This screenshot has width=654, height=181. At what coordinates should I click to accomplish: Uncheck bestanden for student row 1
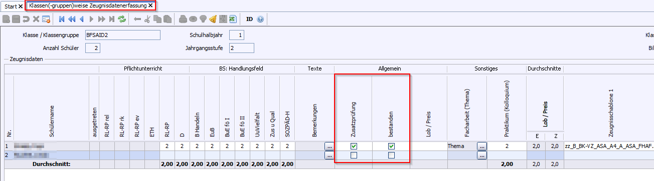click(391, 146)
